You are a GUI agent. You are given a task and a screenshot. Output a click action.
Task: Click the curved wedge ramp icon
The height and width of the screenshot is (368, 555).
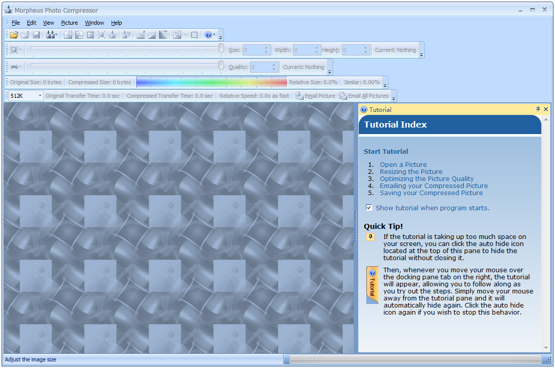[152, 35]
